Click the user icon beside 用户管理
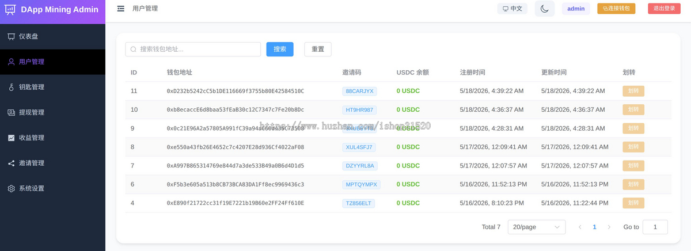 point(11,62)
